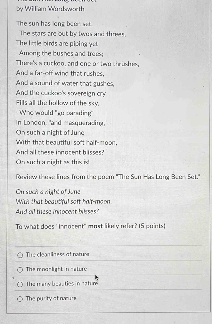Click the "by William Wordsworth" author line
The width and height of the screenshot is (212, 324).
point(50,9)
